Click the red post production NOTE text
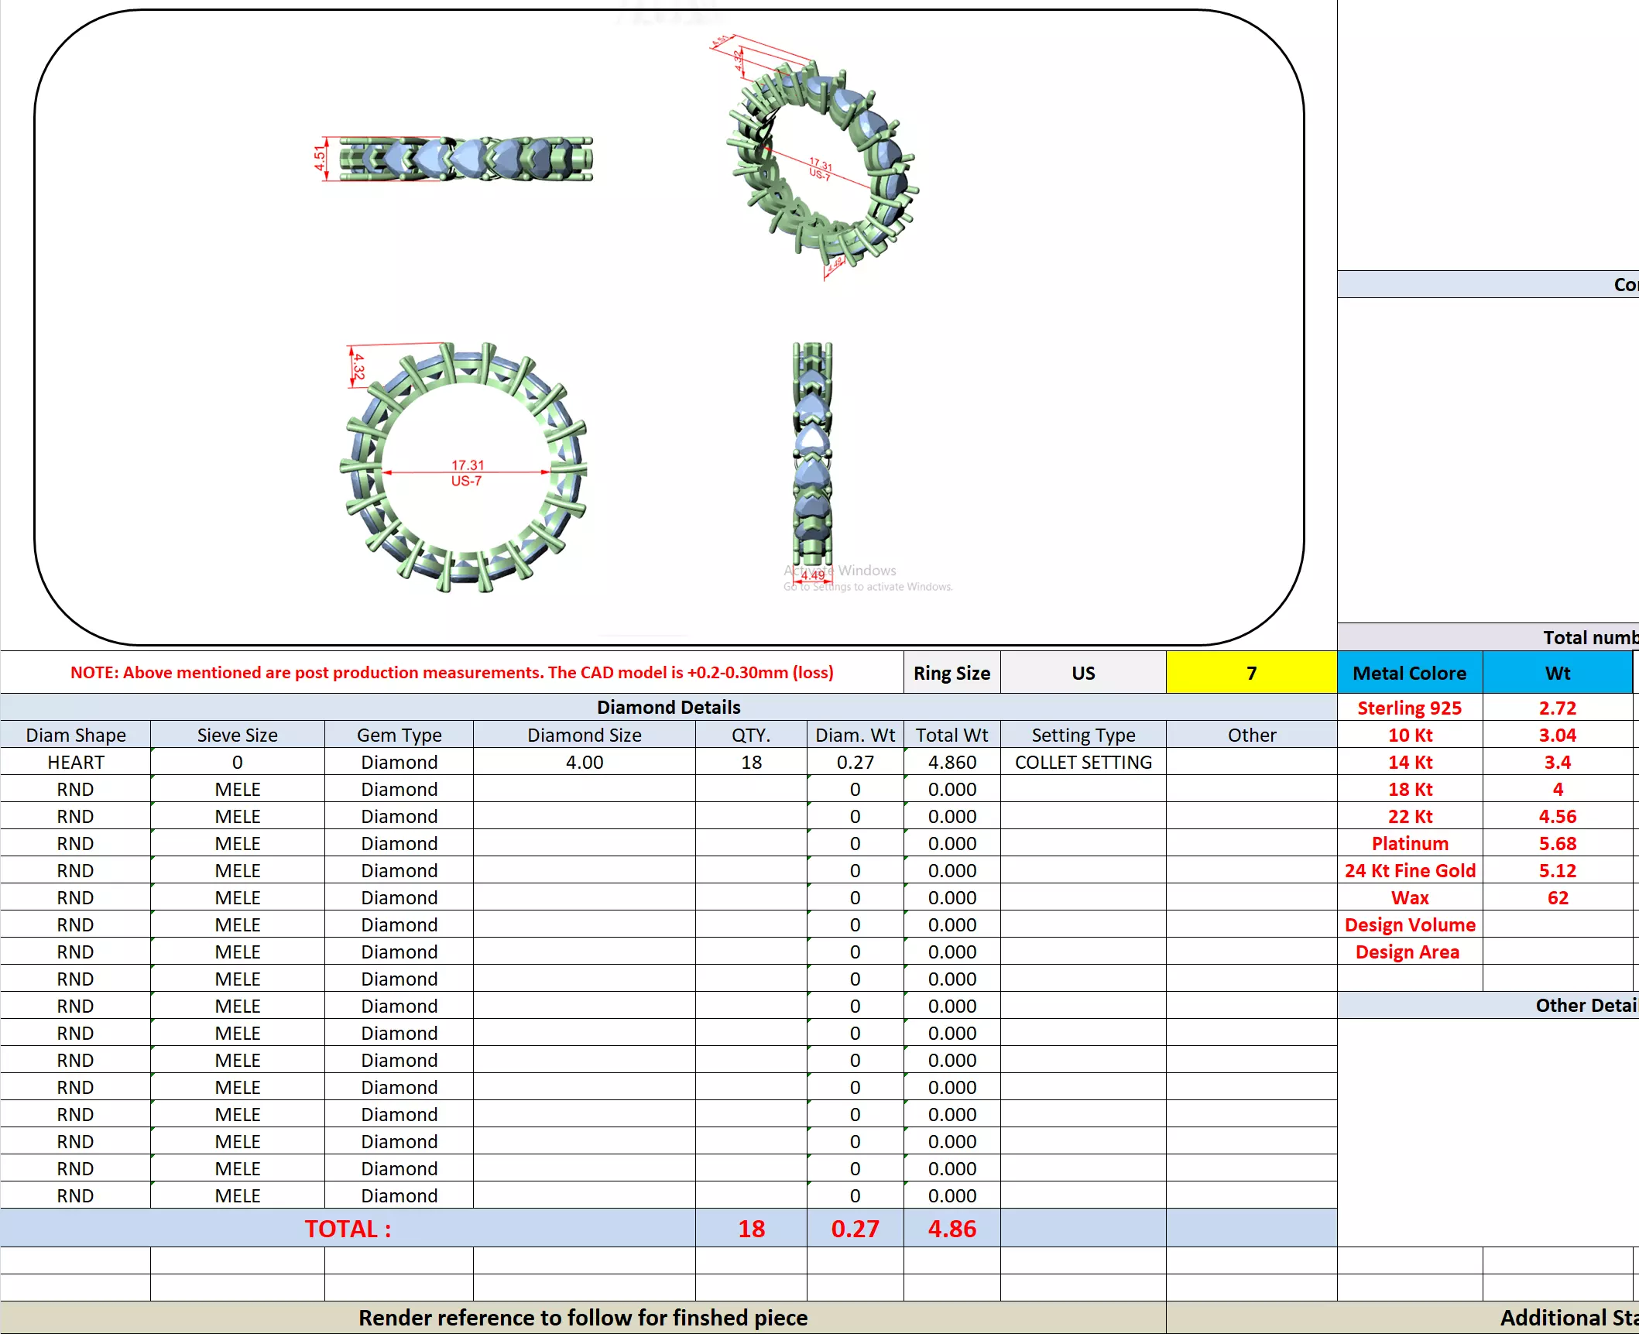 pos(451,672)
